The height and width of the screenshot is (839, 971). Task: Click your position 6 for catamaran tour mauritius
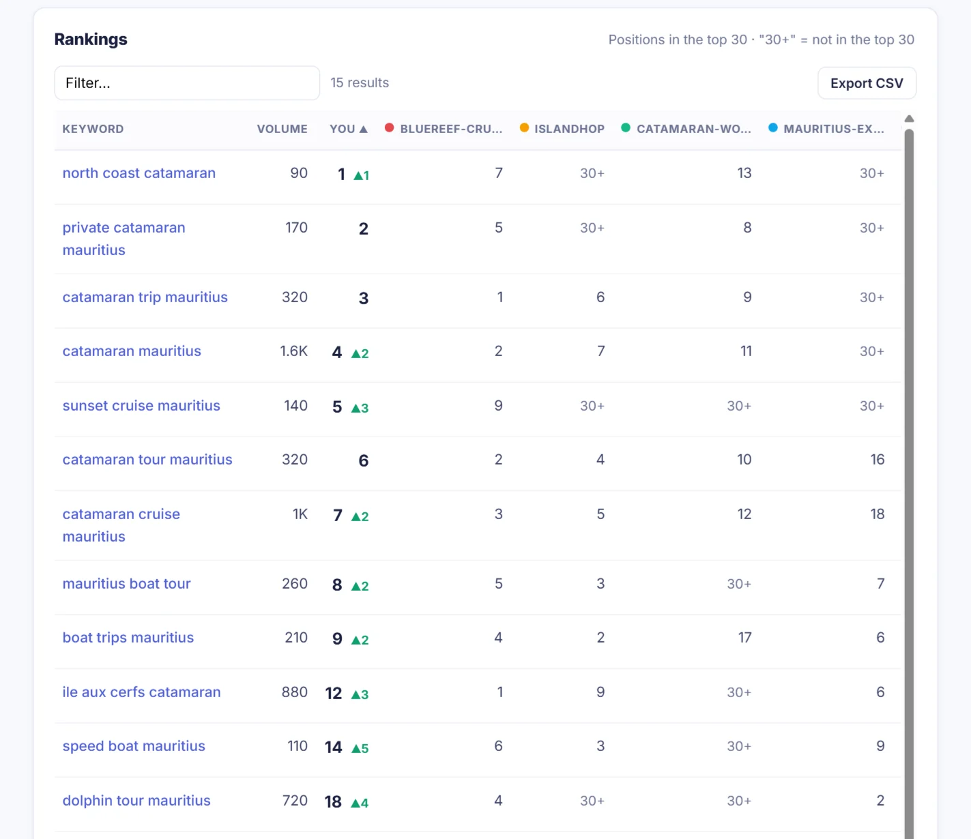pos(364,460)
